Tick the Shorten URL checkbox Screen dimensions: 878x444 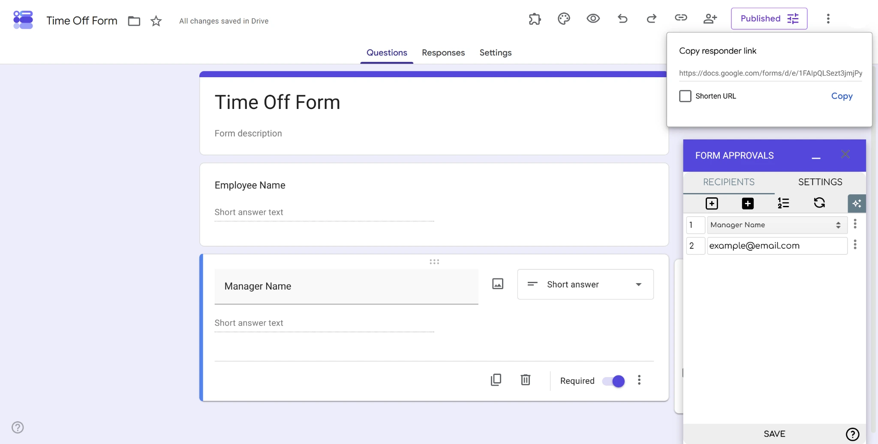685,96
